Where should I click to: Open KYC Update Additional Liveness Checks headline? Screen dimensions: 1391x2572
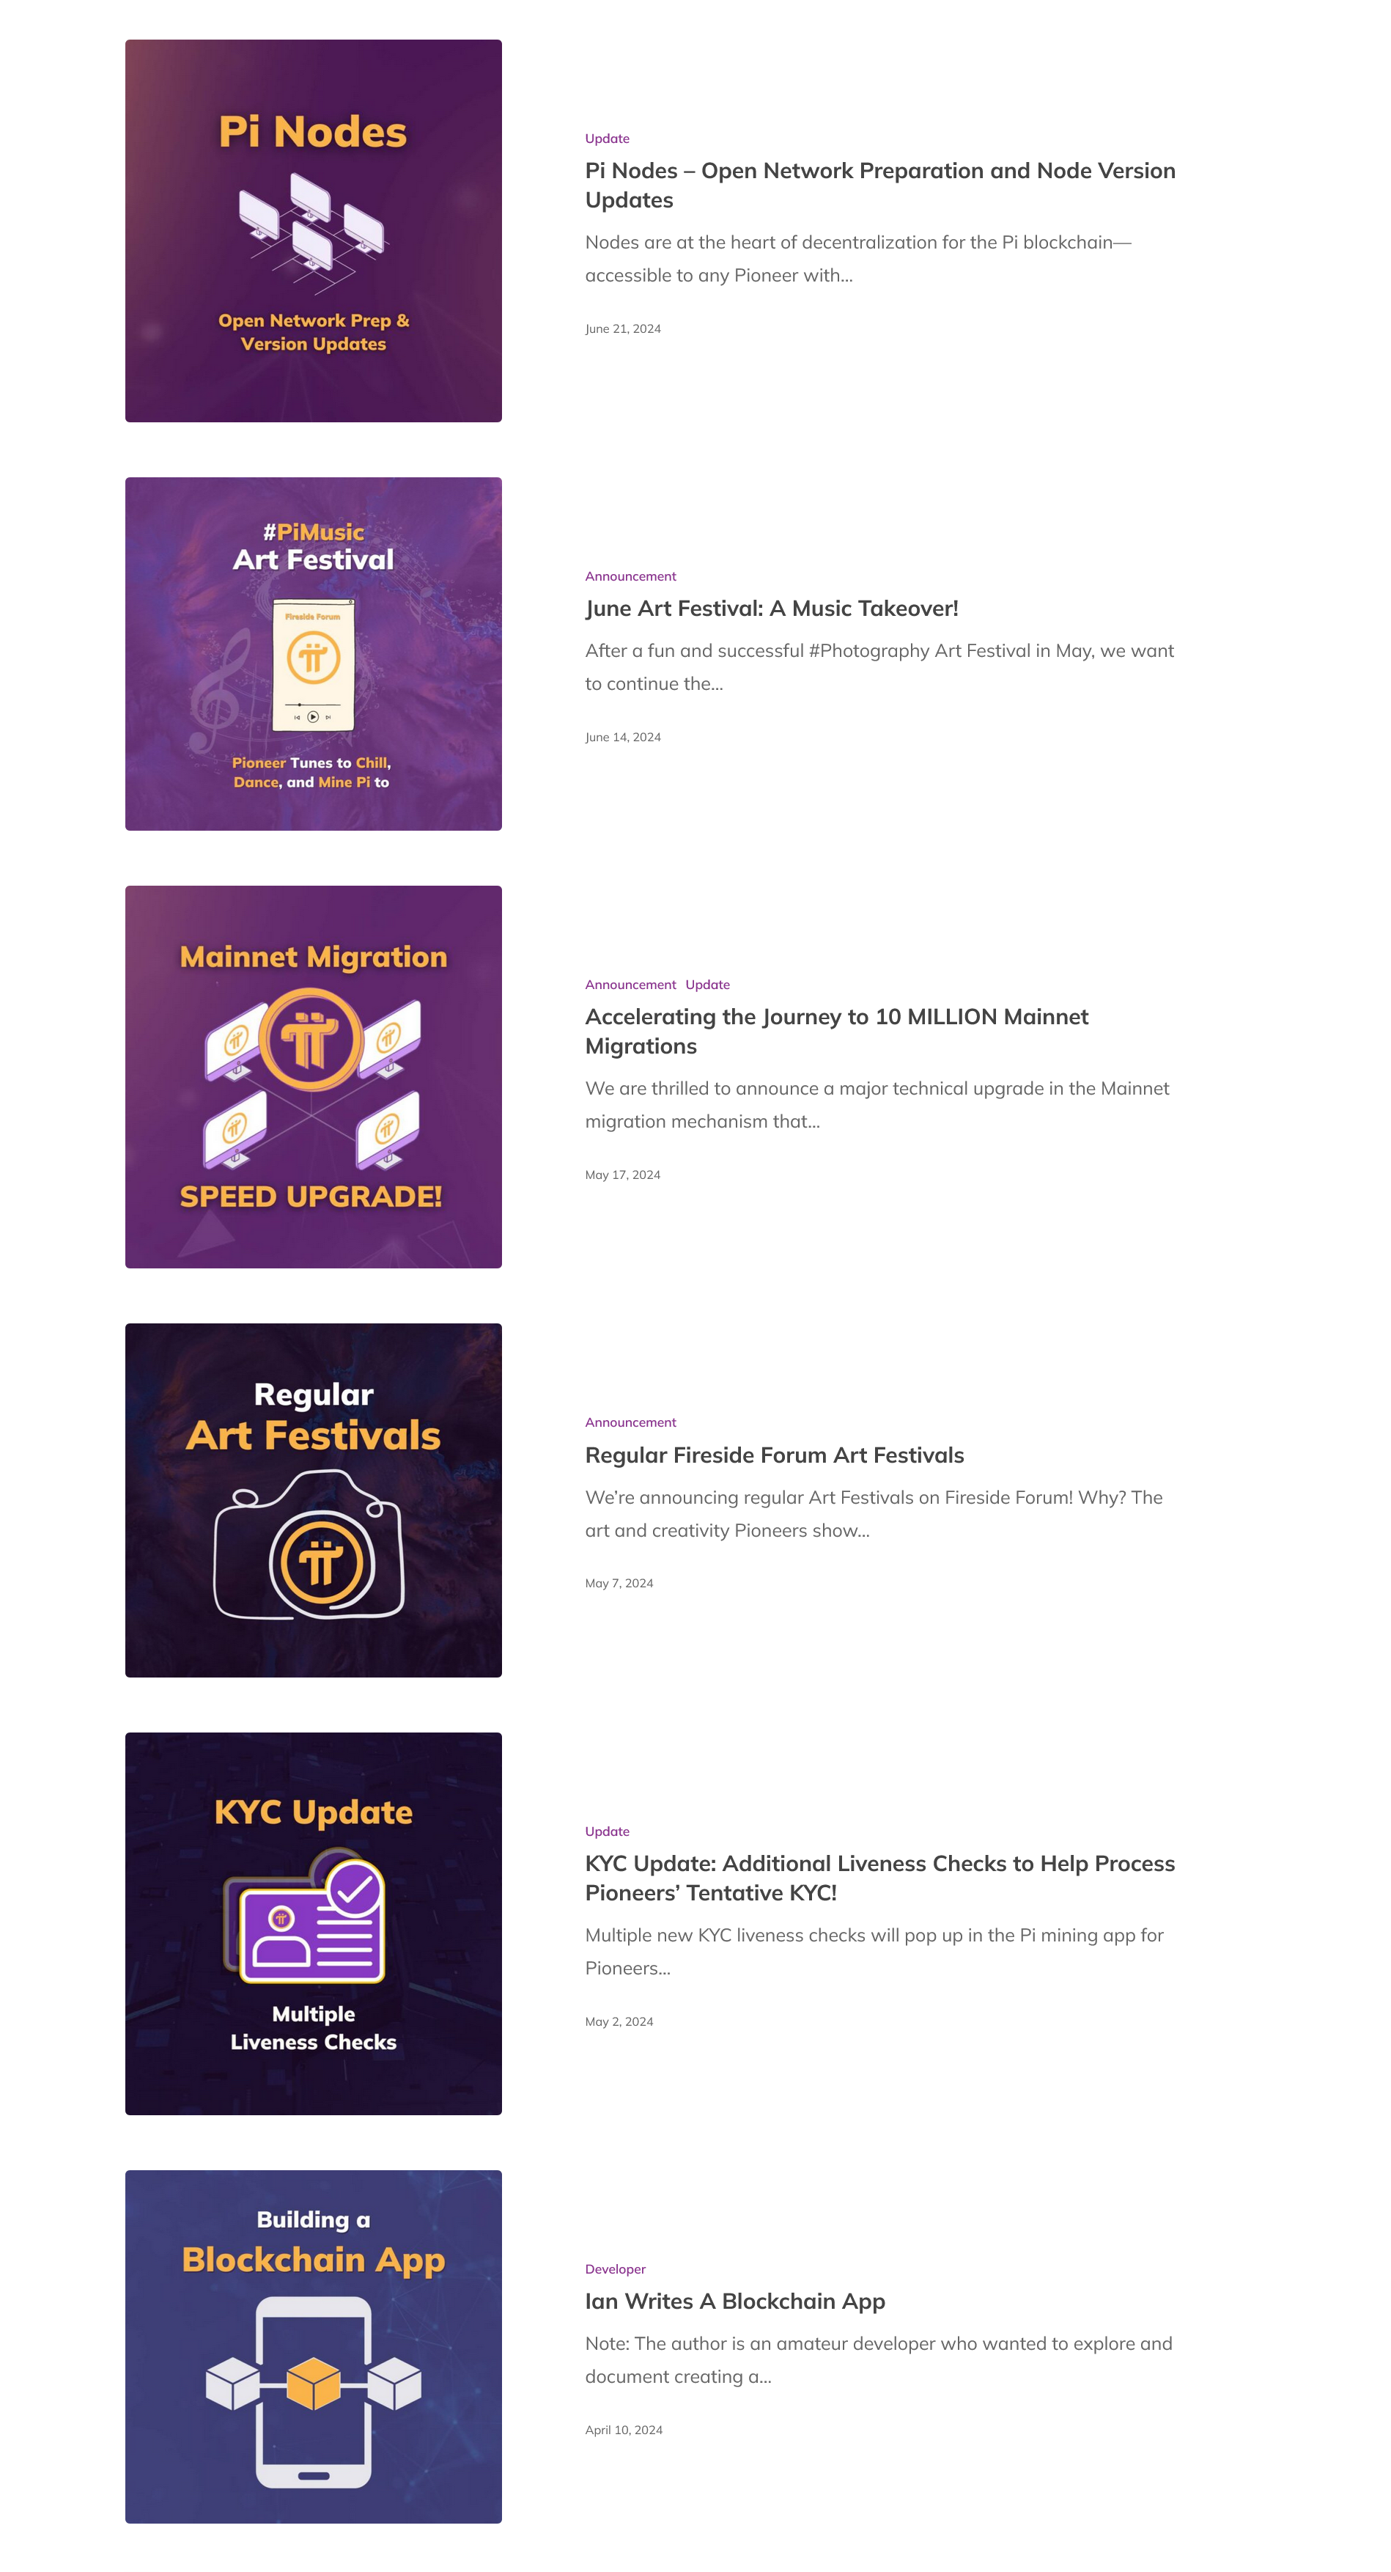pyautogui.click(x=880, y=1878)
